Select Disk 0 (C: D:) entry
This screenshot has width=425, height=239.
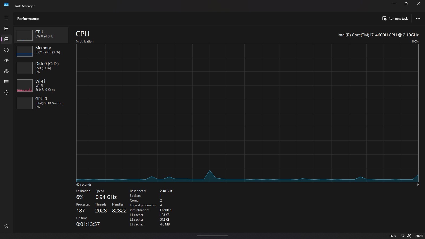point(41,68)
